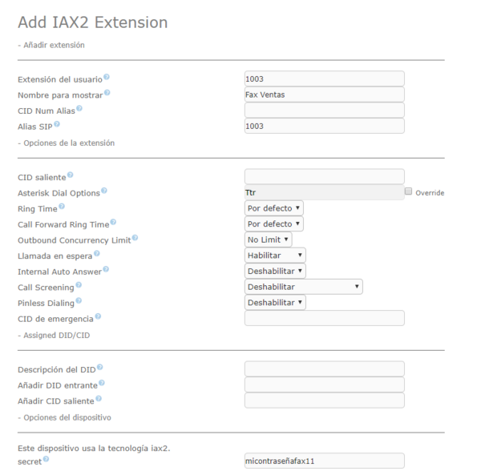The width and height of the screenshot is (481, 471).
Task: Click help icon beside Call Screening
Action: [x=79, y=284]
